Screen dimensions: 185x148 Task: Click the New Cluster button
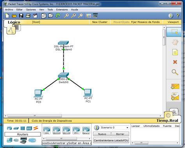click(x=100, y=22)
